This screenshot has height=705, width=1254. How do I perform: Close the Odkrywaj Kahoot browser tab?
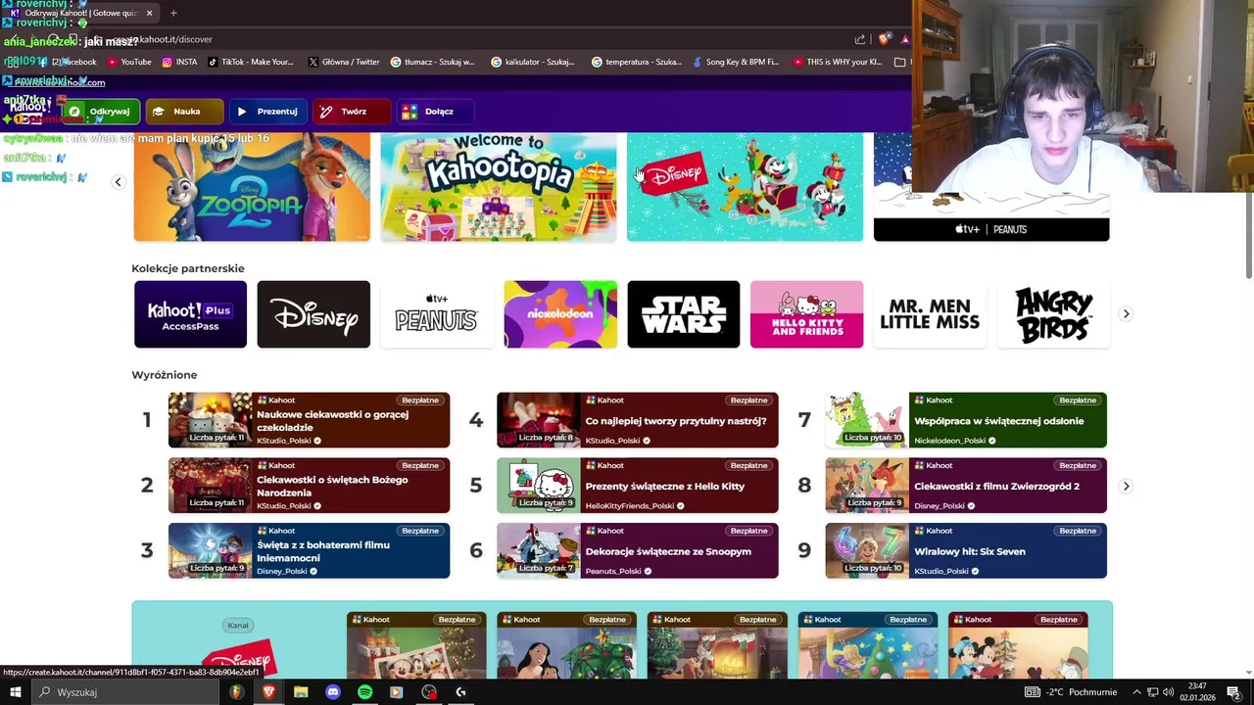(x=149, y=13)
